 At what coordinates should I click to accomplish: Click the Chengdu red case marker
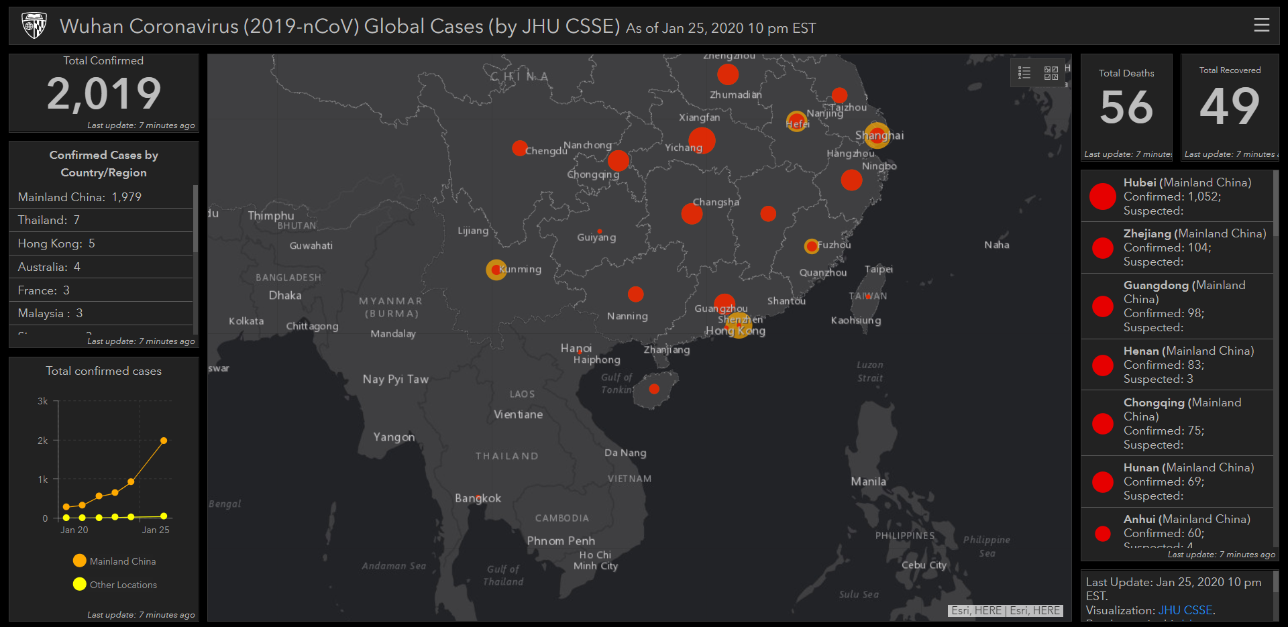pyautogui.click(x=519, y=148)
